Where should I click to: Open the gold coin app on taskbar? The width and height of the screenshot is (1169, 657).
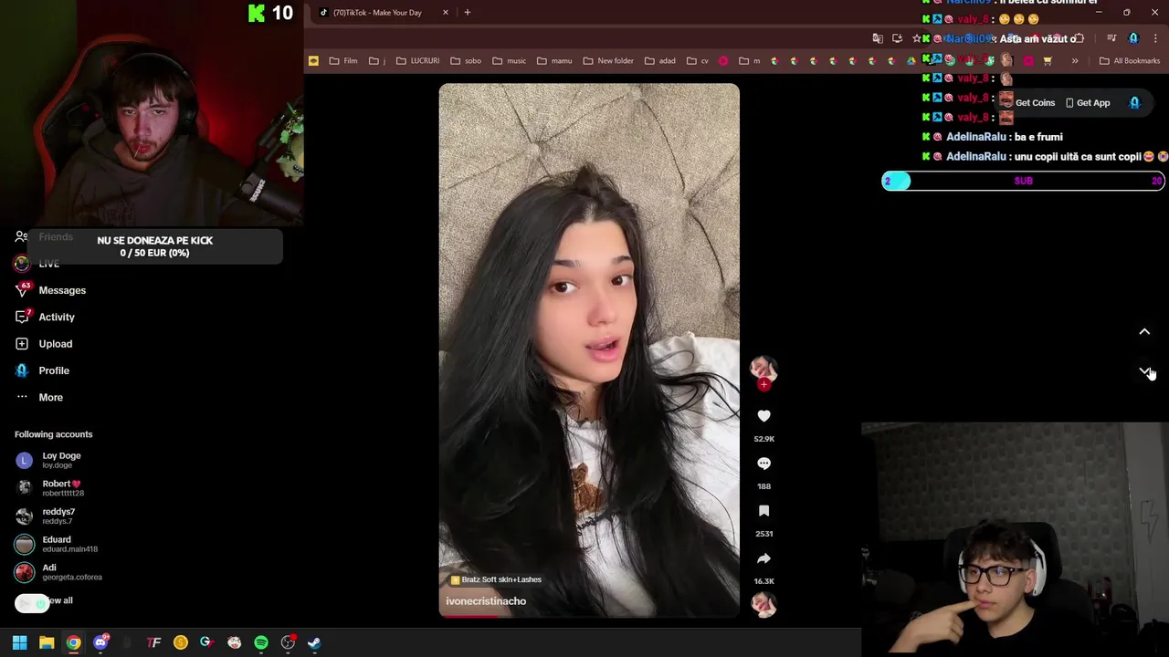pos(181,642)
